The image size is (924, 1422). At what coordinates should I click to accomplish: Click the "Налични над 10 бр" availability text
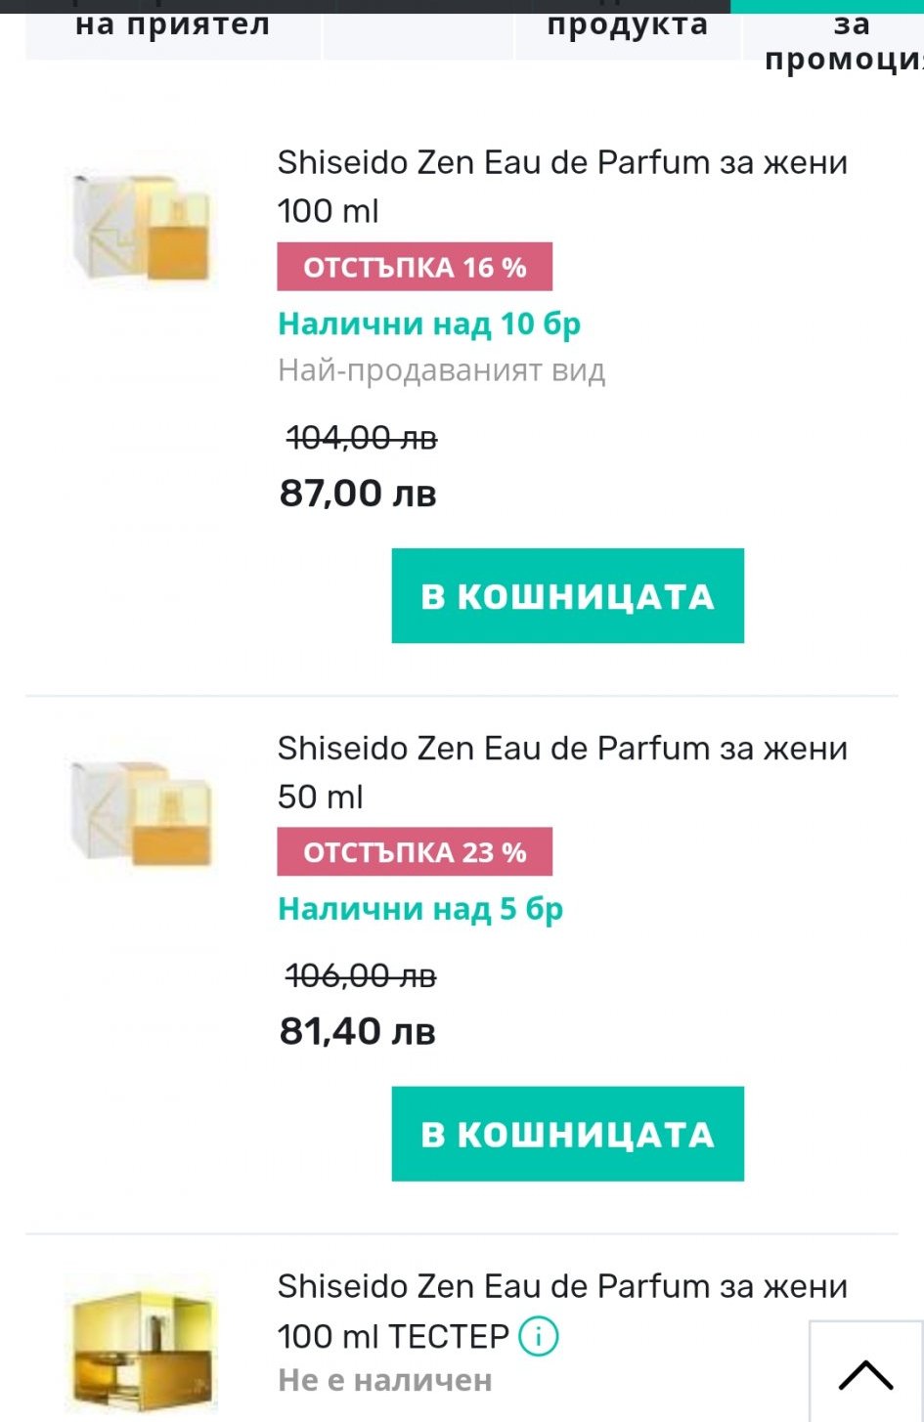[429, 323]
